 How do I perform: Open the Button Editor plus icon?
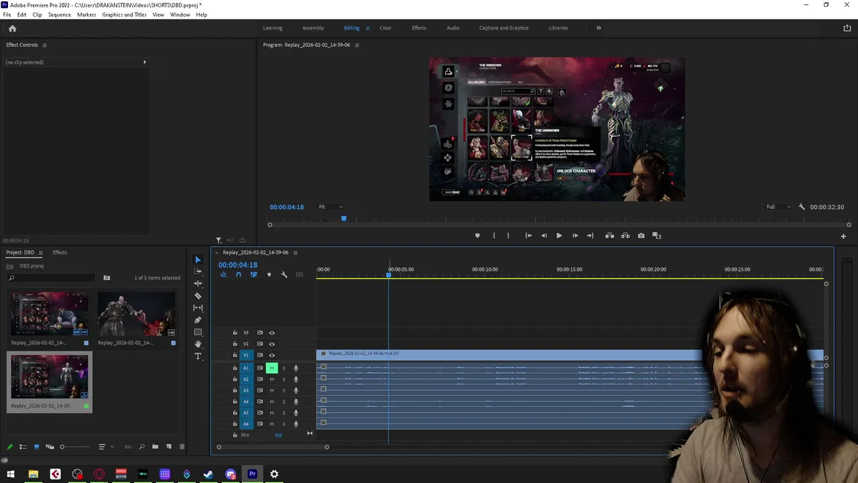[843, 236]
